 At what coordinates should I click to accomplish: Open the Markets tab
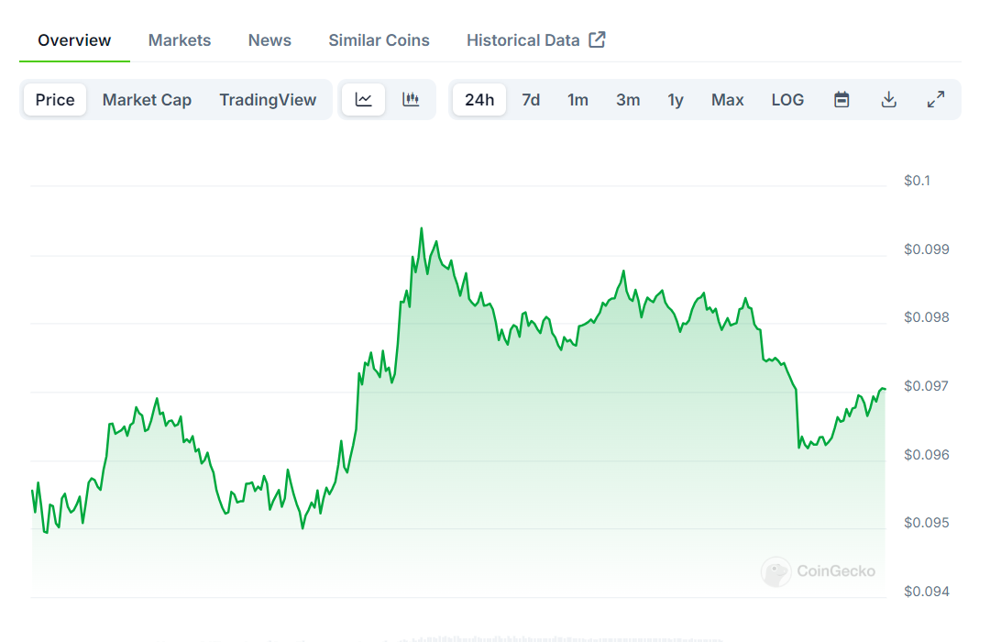tap(180, 40)
